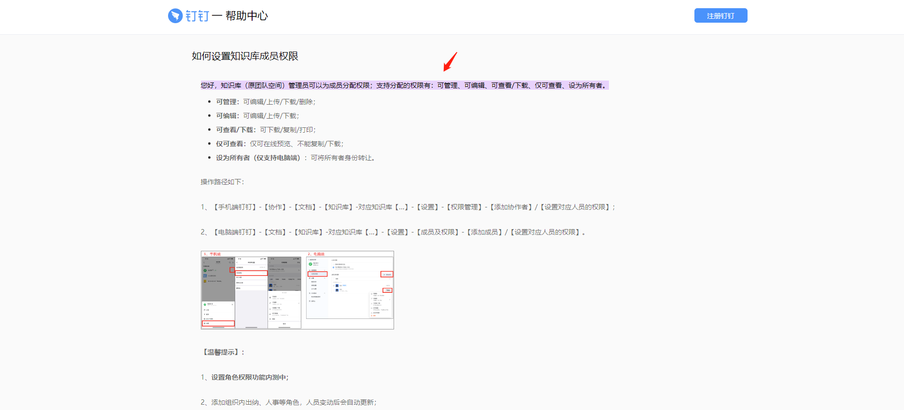The width and height of the screenshot is (904, 410).
Task: Click the 帮助中心 header title
Action: pyautogui.click(x=246, y=16)
